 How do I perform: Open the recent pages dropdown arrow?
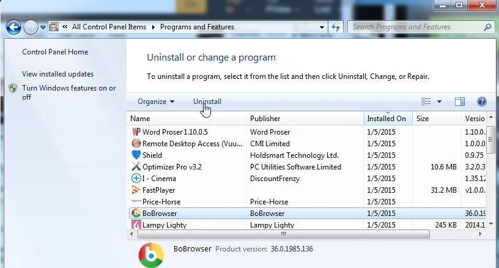(x=43, y=28)
